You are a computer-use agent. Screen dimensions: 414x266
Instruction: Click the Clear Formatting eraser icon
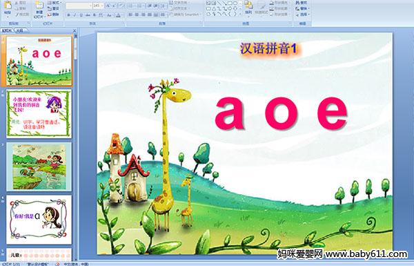click(121, 6)
